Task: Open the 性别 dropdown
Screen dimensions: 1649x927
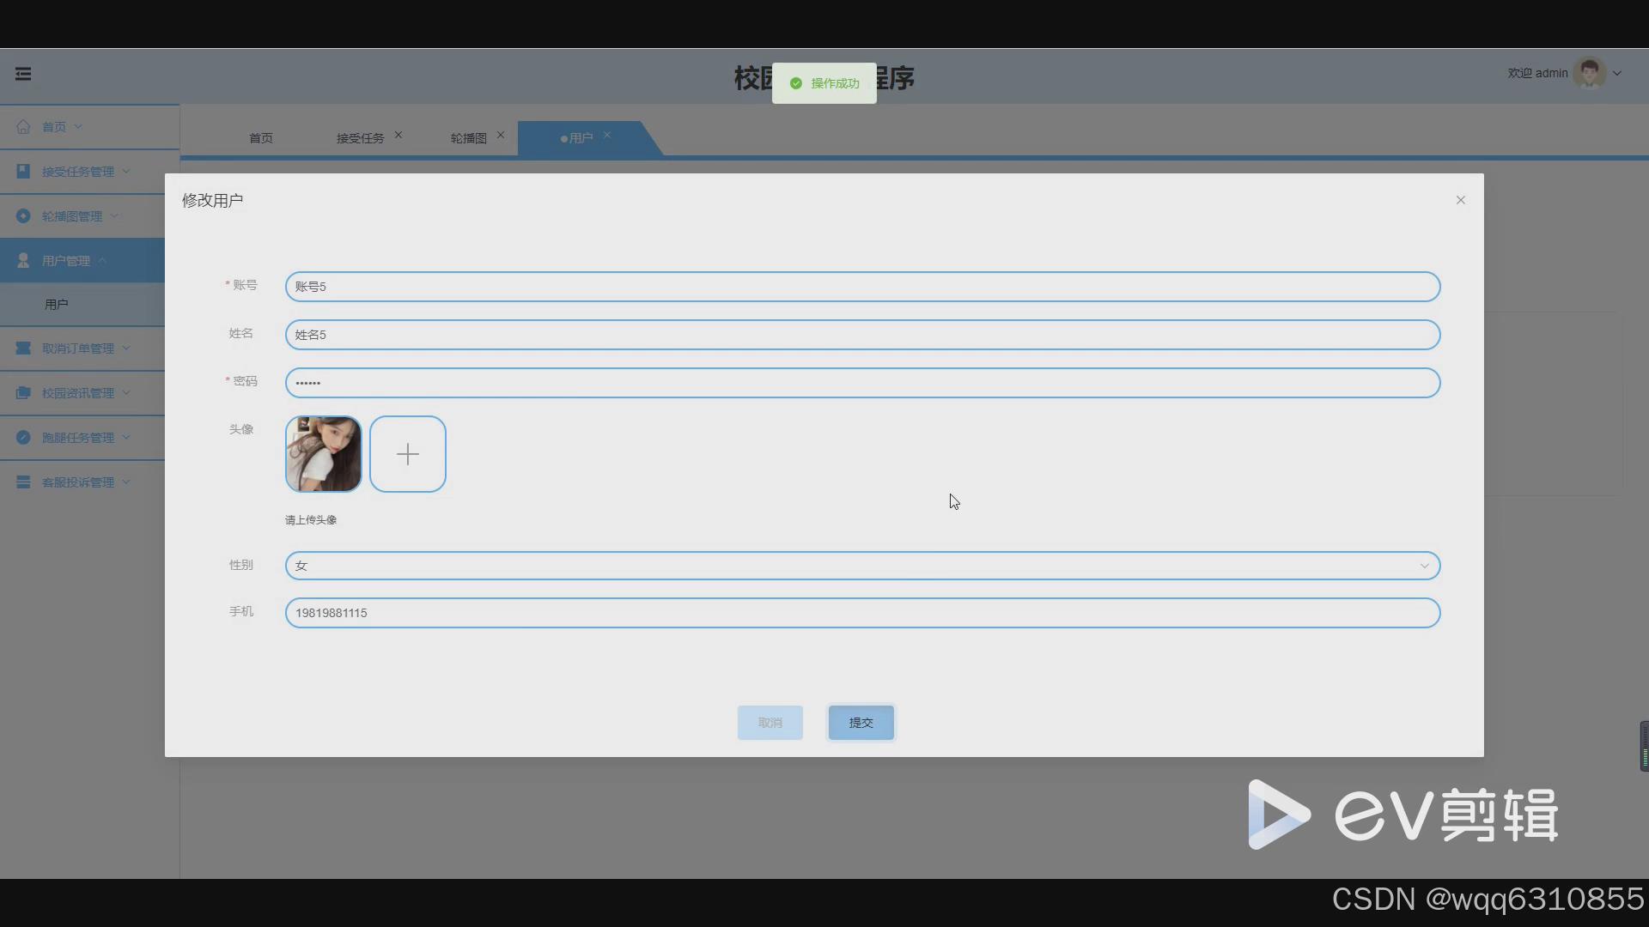Action: coord(862,566)
